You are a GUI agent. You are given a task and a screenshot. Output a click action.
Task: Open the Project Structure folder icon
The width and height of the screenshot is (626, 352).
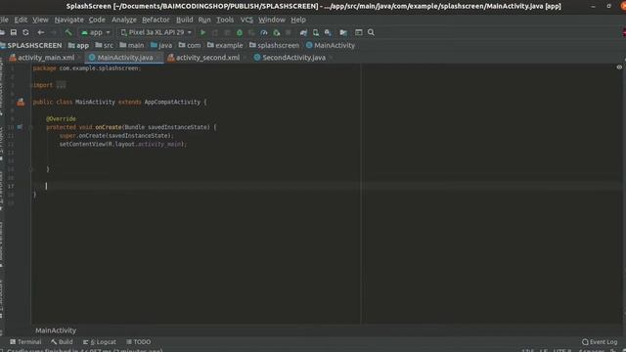(343, 32)
